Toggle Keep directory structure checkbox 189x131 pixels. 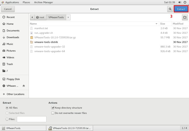click(x=53, y=108)
